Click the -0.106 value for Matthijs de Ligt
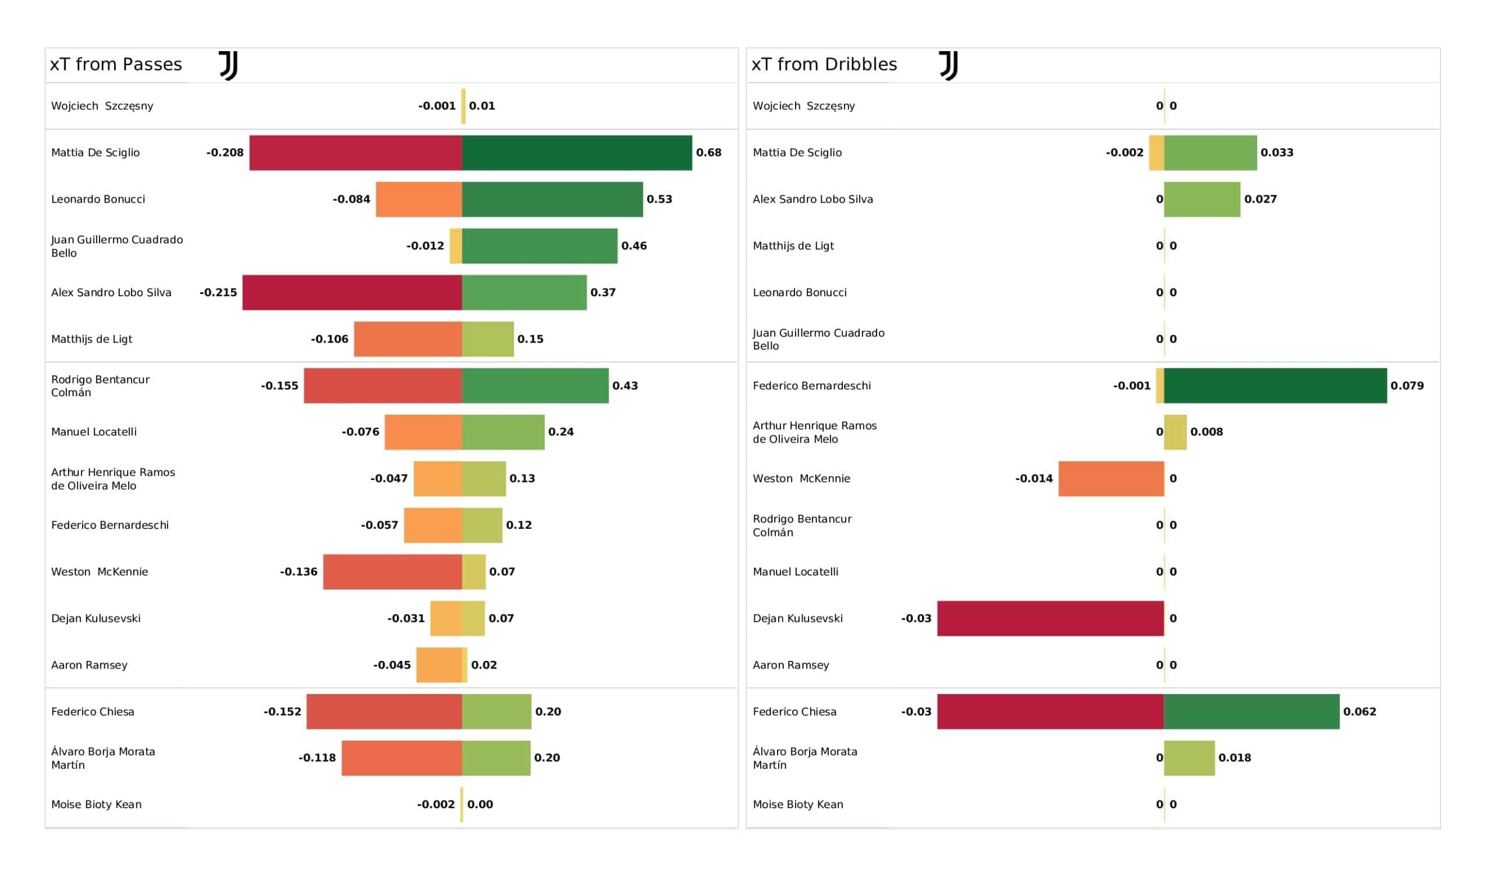The height and width of the screenshot is (875, 1490). pyautogui.click(x=329, y=339)
